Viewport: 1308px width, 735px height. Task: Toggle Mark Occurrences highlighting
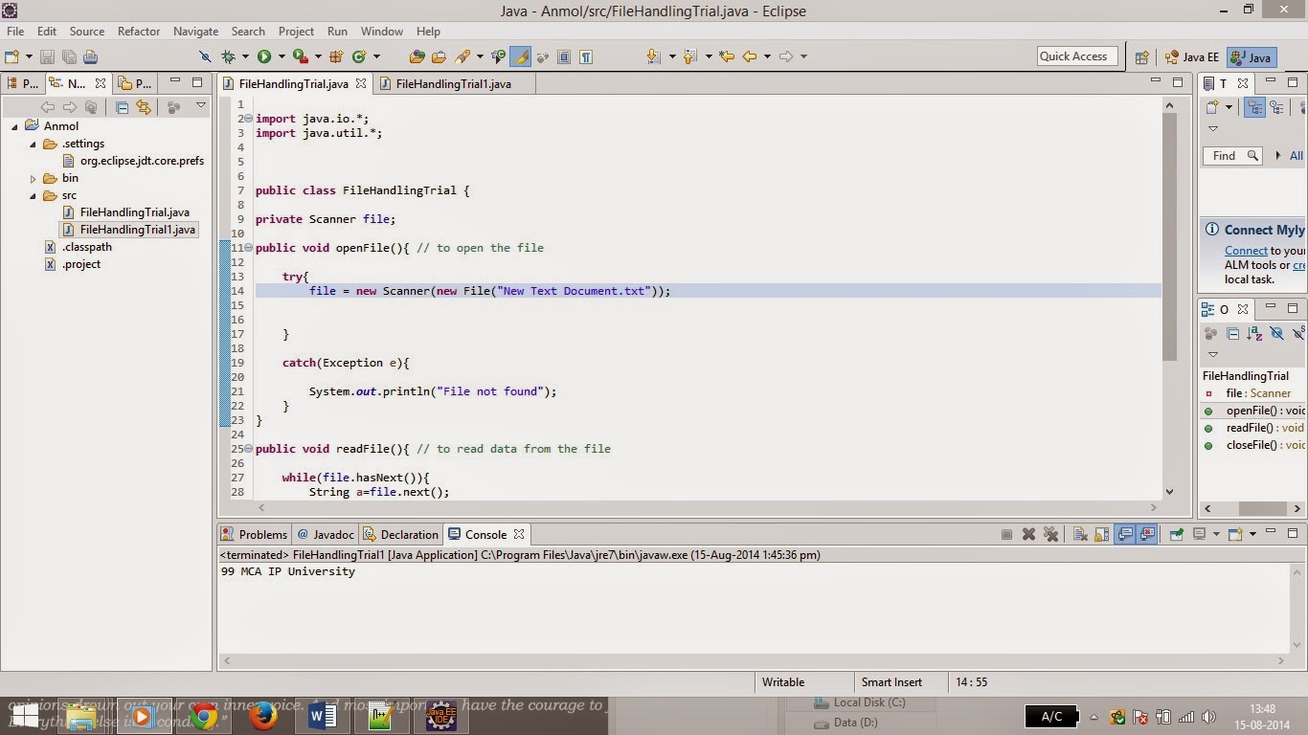click(520, 56)
